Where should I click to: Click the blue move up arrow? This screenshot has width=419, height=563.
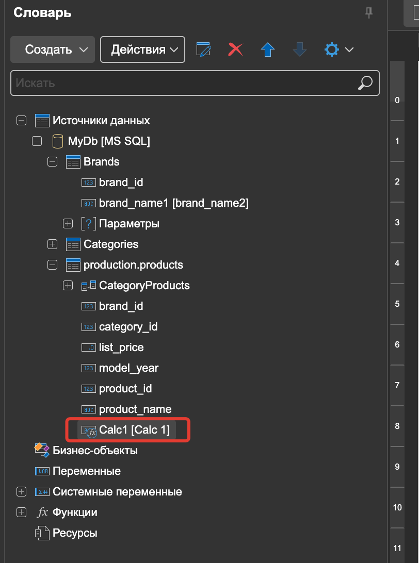point(268,49)
